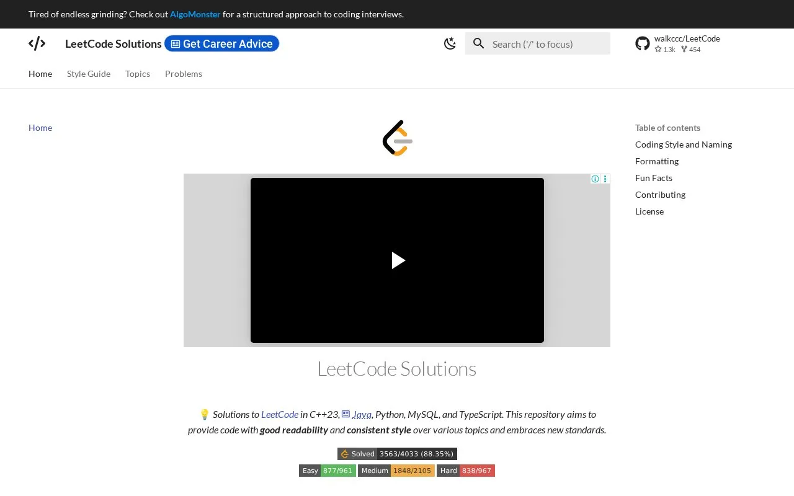This screenshot has height=496, width=794.
Task: Click the LeetCode Solutions header title
Action: pos(114,43)
